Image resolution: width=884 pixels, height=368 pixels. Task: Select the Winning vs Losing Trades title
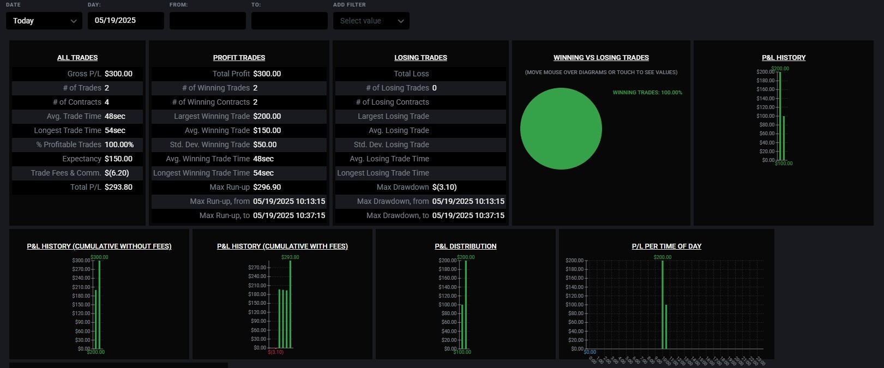point(601,58)
